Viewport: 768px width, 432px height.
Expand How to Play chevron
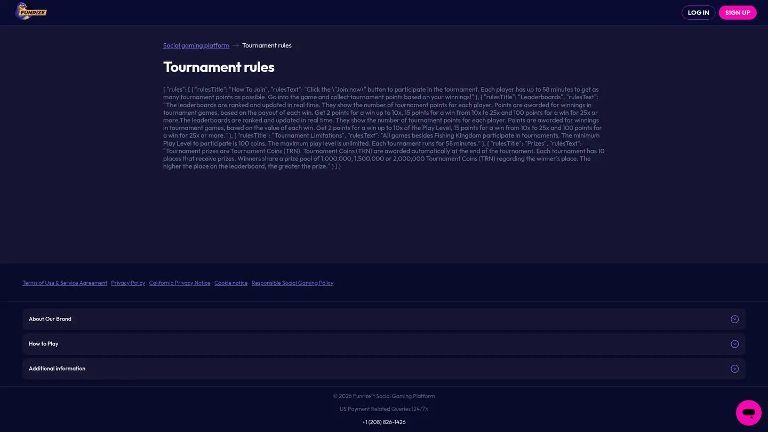[734, 344]
